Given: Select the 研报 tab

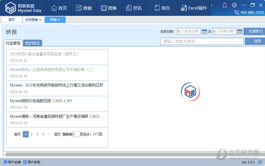Looking at the screenshot, I should click(53, 20).
